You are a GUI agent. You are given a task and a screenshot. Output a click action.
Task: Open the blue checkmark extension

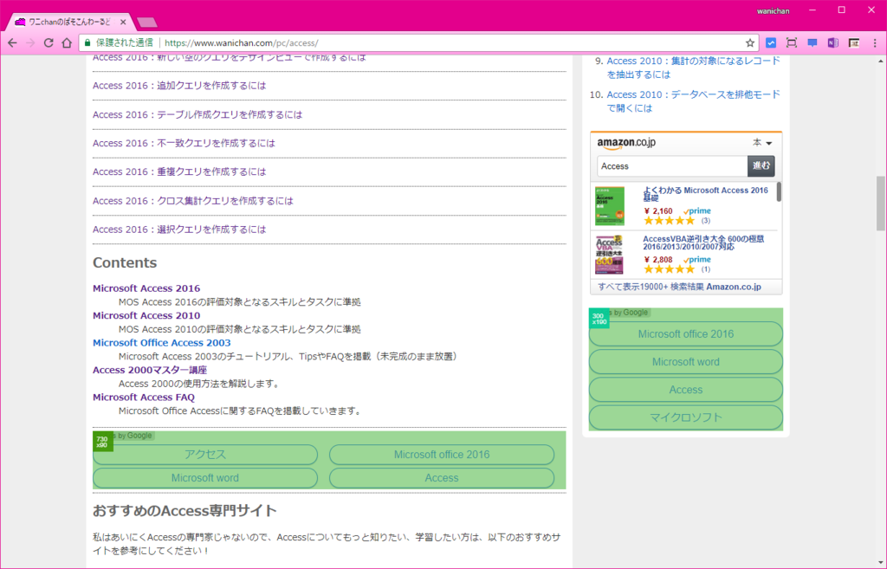[x=770, y=43]
